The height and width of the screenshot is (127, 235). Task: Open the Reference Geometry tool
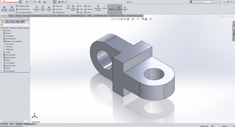click(x=98, y=8)
